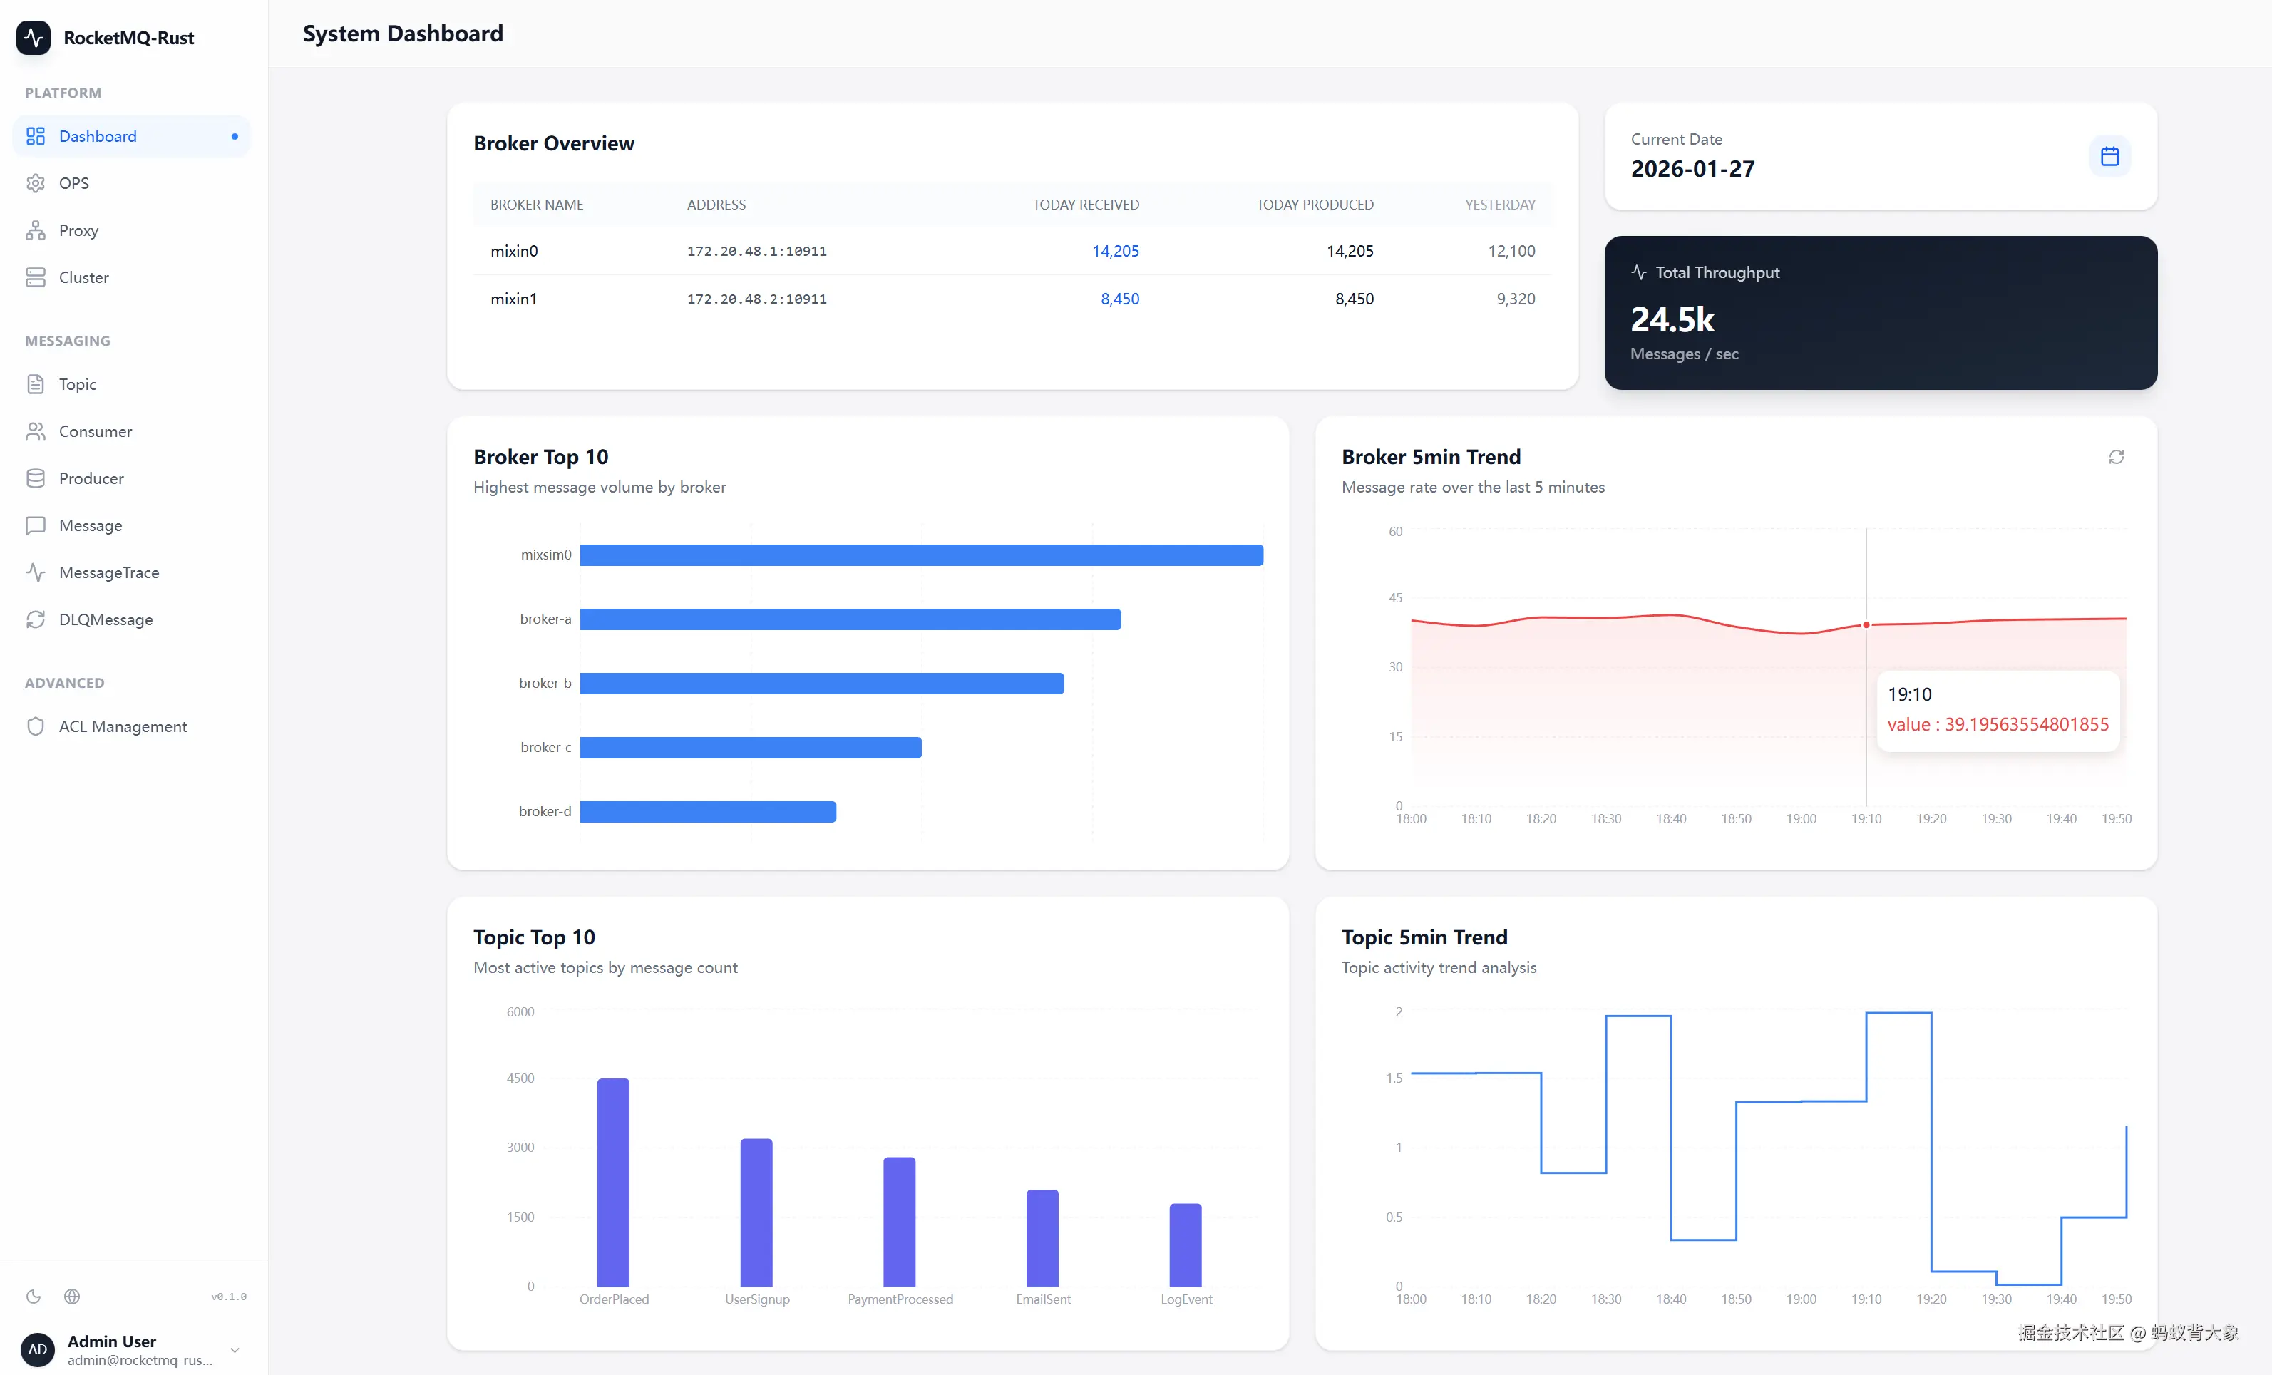
Task: Select MessageTrace in the sidebar
Action: [109, 572]
